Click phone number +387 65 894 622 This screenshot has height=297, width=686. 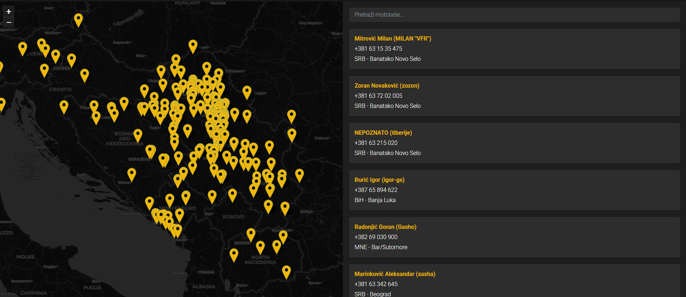point(376,190)
